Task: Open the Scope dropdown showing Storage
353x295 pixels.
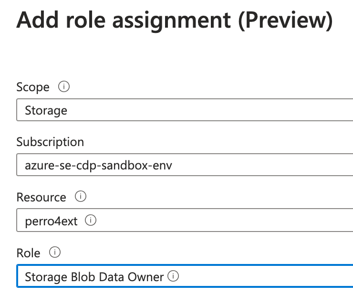Action: pos(185,110)
